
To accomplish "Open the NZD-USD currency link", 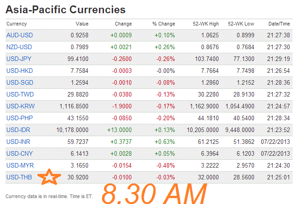I will 20,47.
